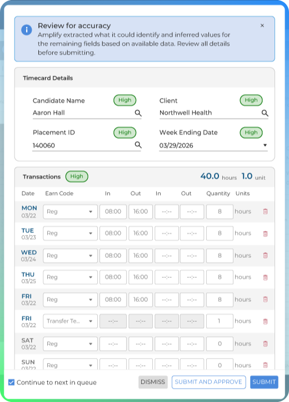Click the Client field search magnifier
Viewport: 289px width, 402px height.
pos(265,113)
